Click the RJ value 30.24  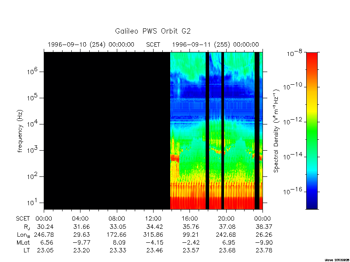coord(45,227)
